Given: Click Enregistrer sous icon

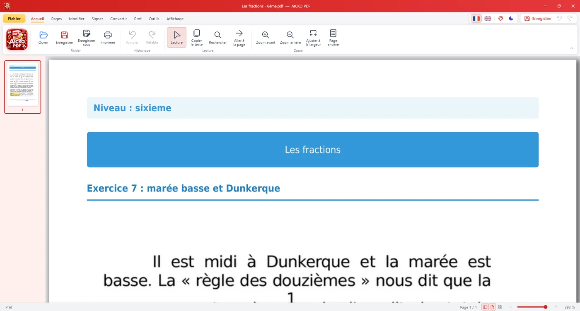Looking at the screenshot, I should click(x=87, y=33).
